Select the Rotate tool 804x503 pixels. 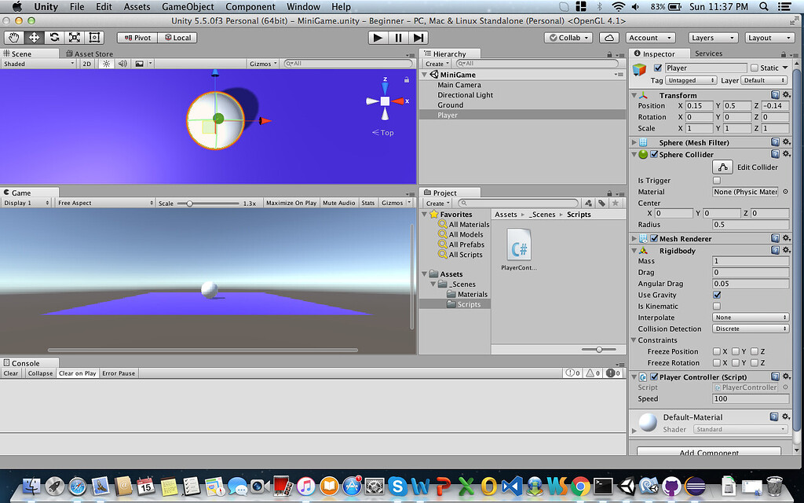tap(53, 37)
